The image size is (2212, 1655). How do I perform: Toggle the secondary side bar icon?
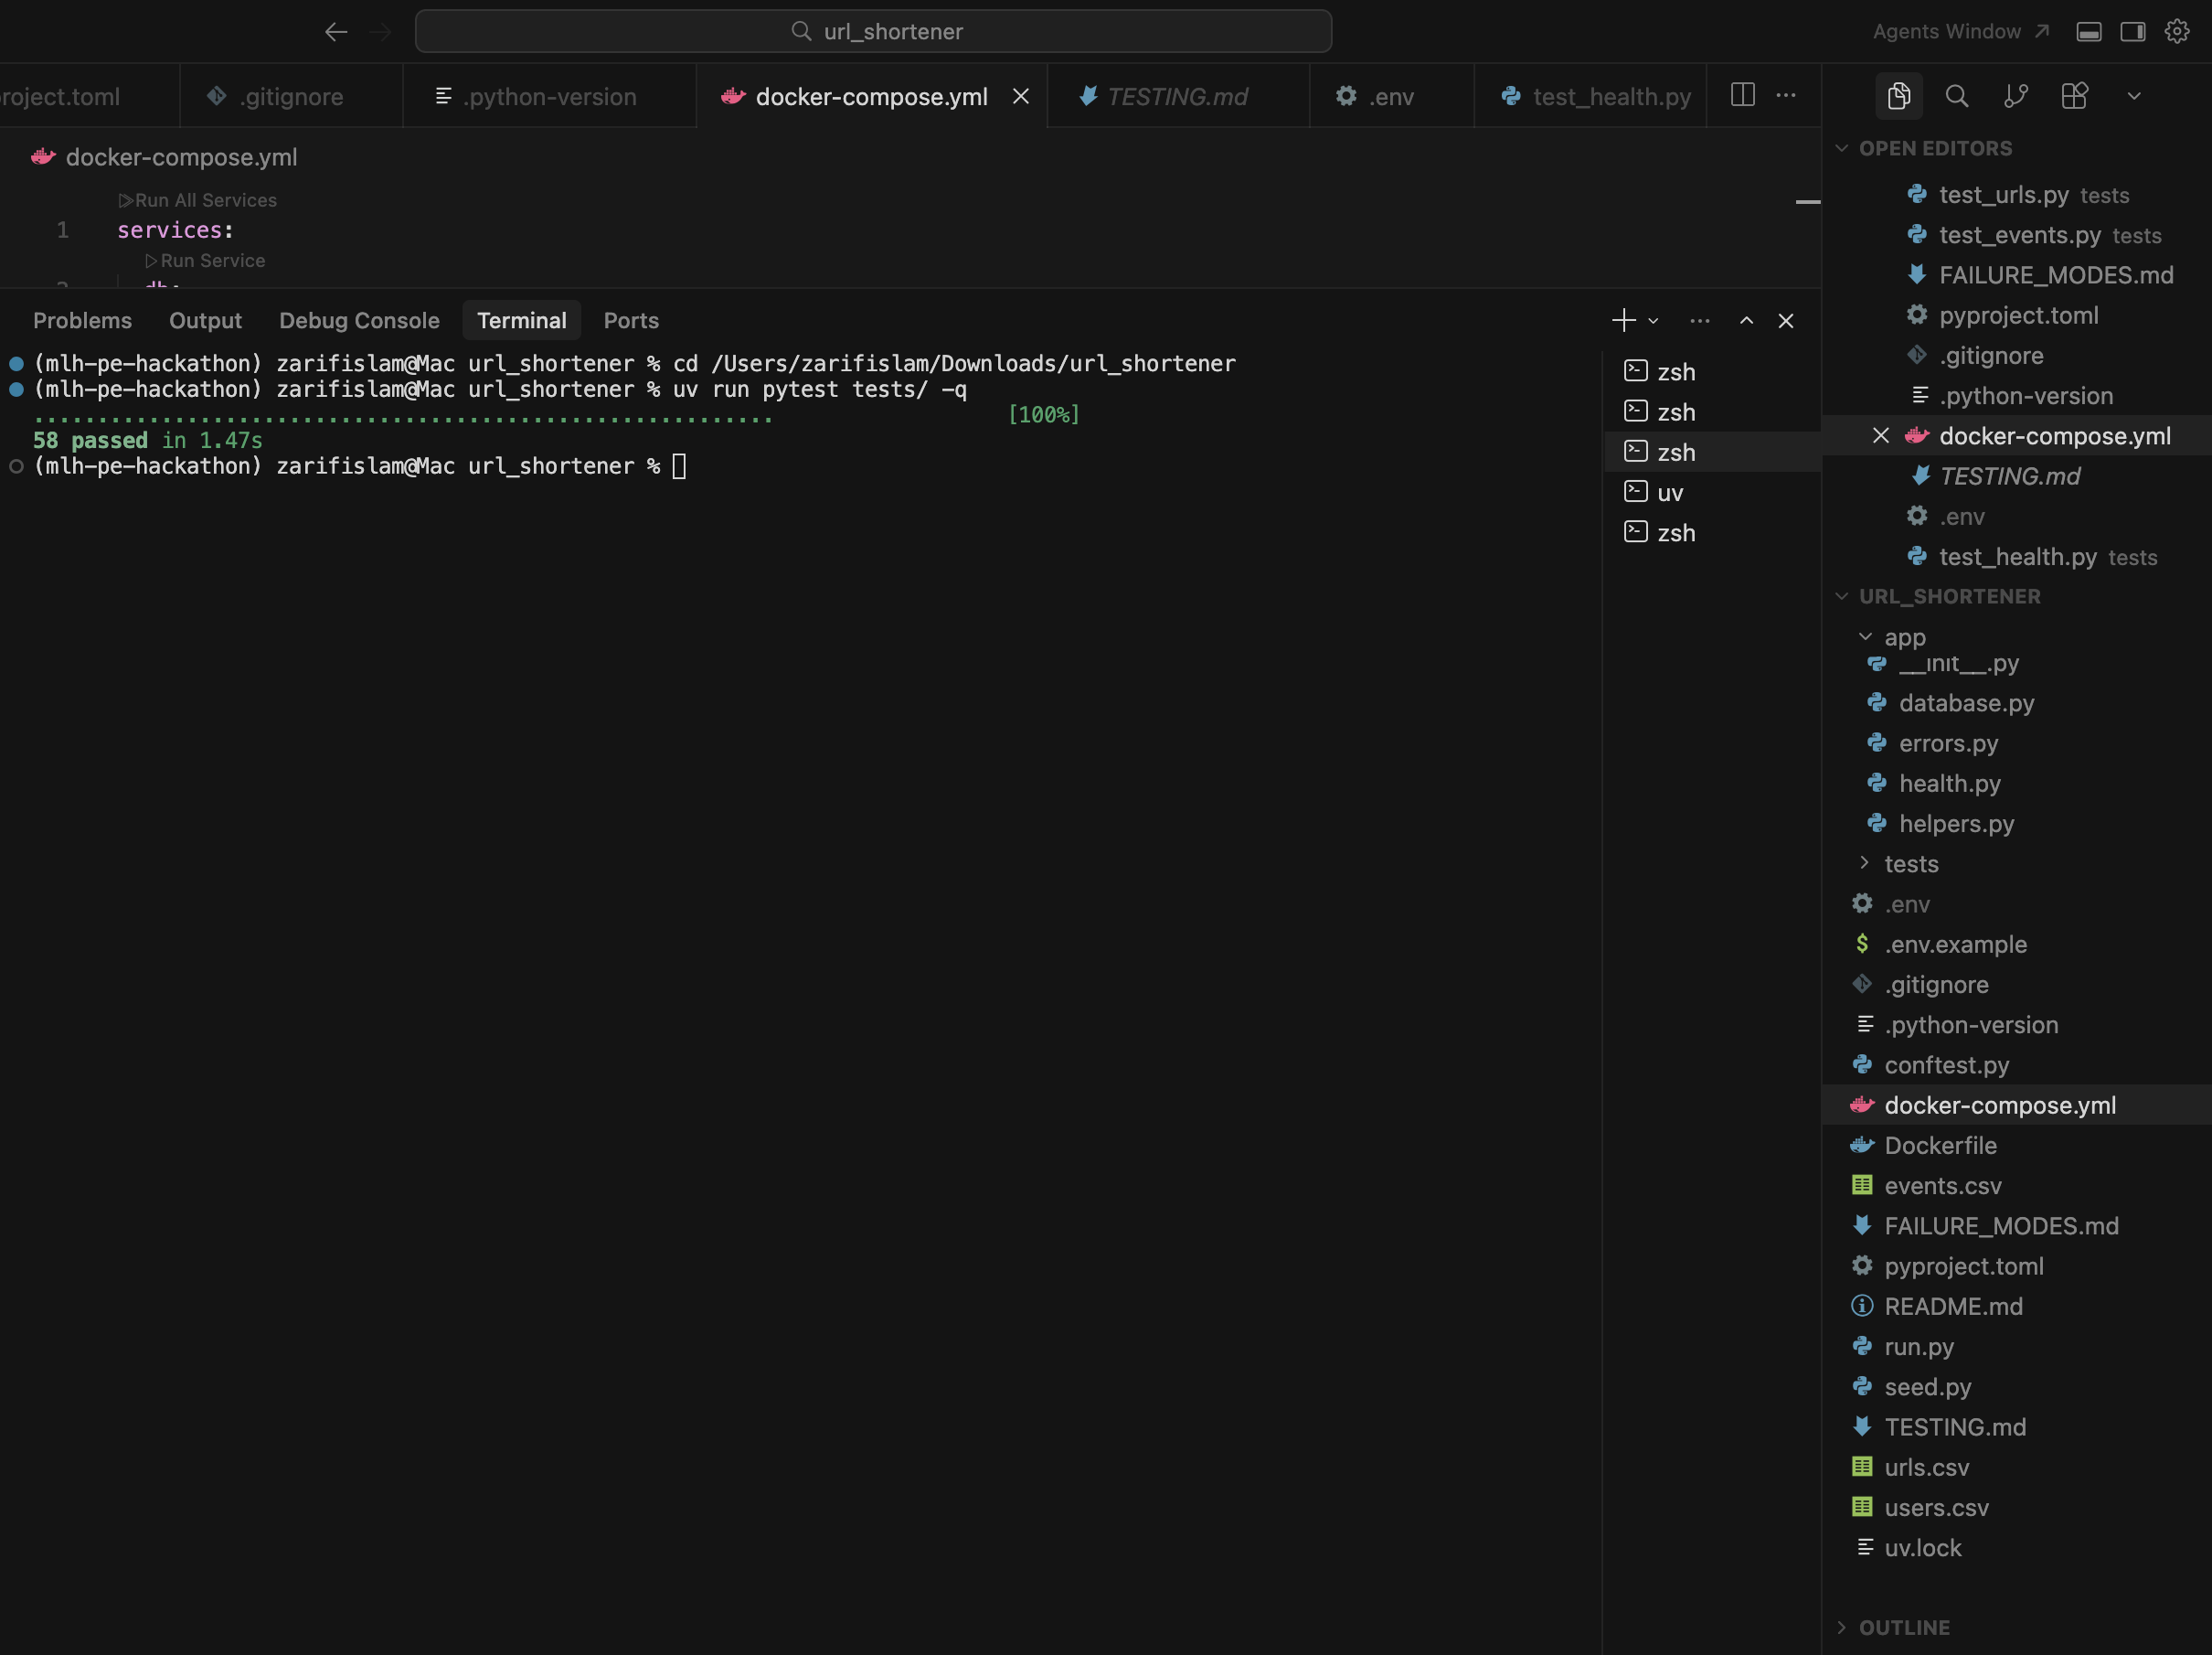point(2133,32)
